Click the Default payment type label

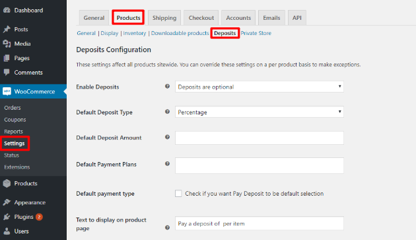click(x=106, y=194)
